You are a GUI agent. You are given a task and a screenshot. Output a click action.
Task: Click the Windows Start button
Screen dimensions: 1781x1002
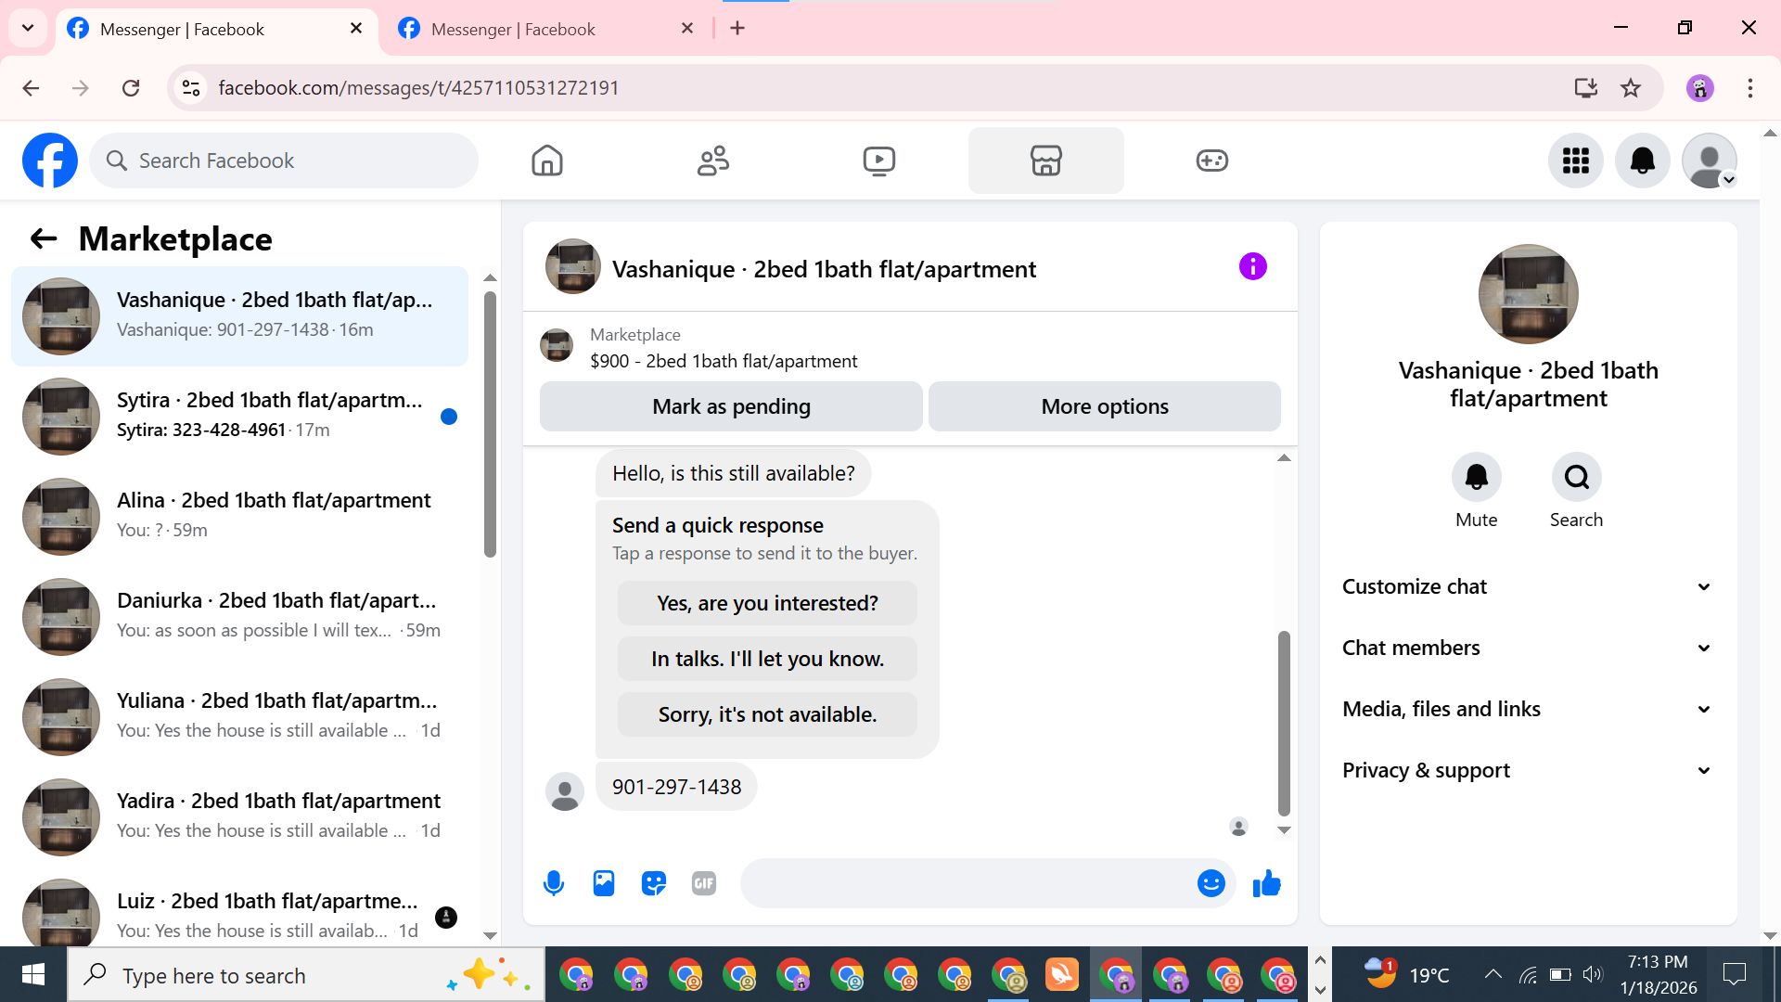[33, 975]
